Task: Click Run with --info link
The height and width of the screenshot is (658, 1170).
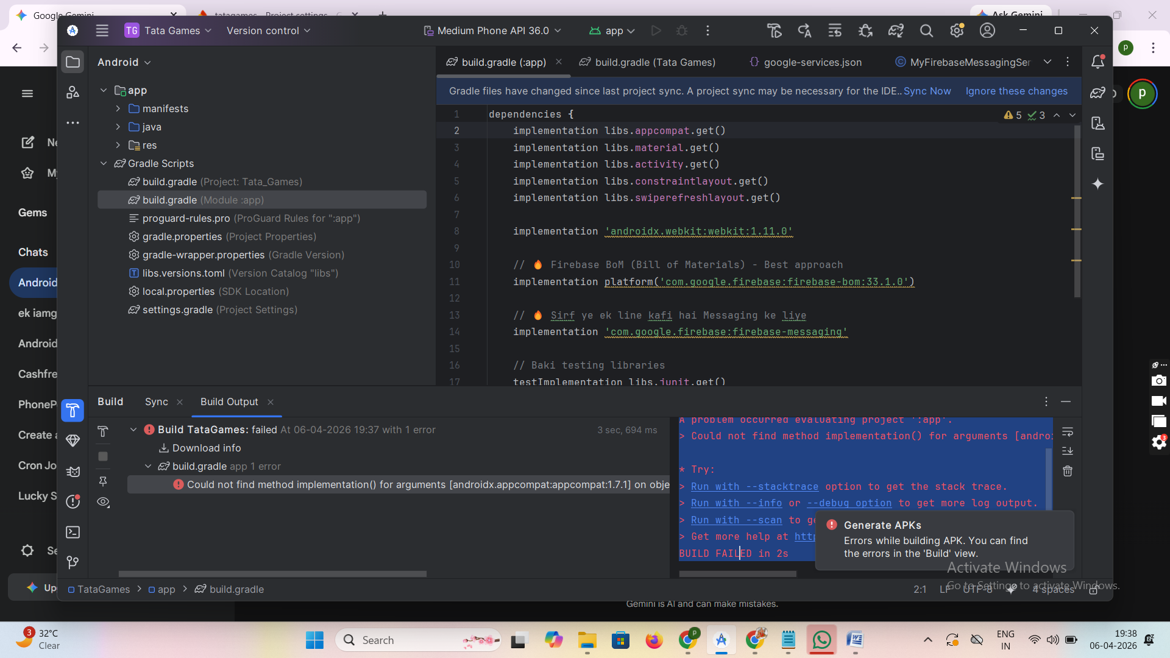Action: (736, 503)
